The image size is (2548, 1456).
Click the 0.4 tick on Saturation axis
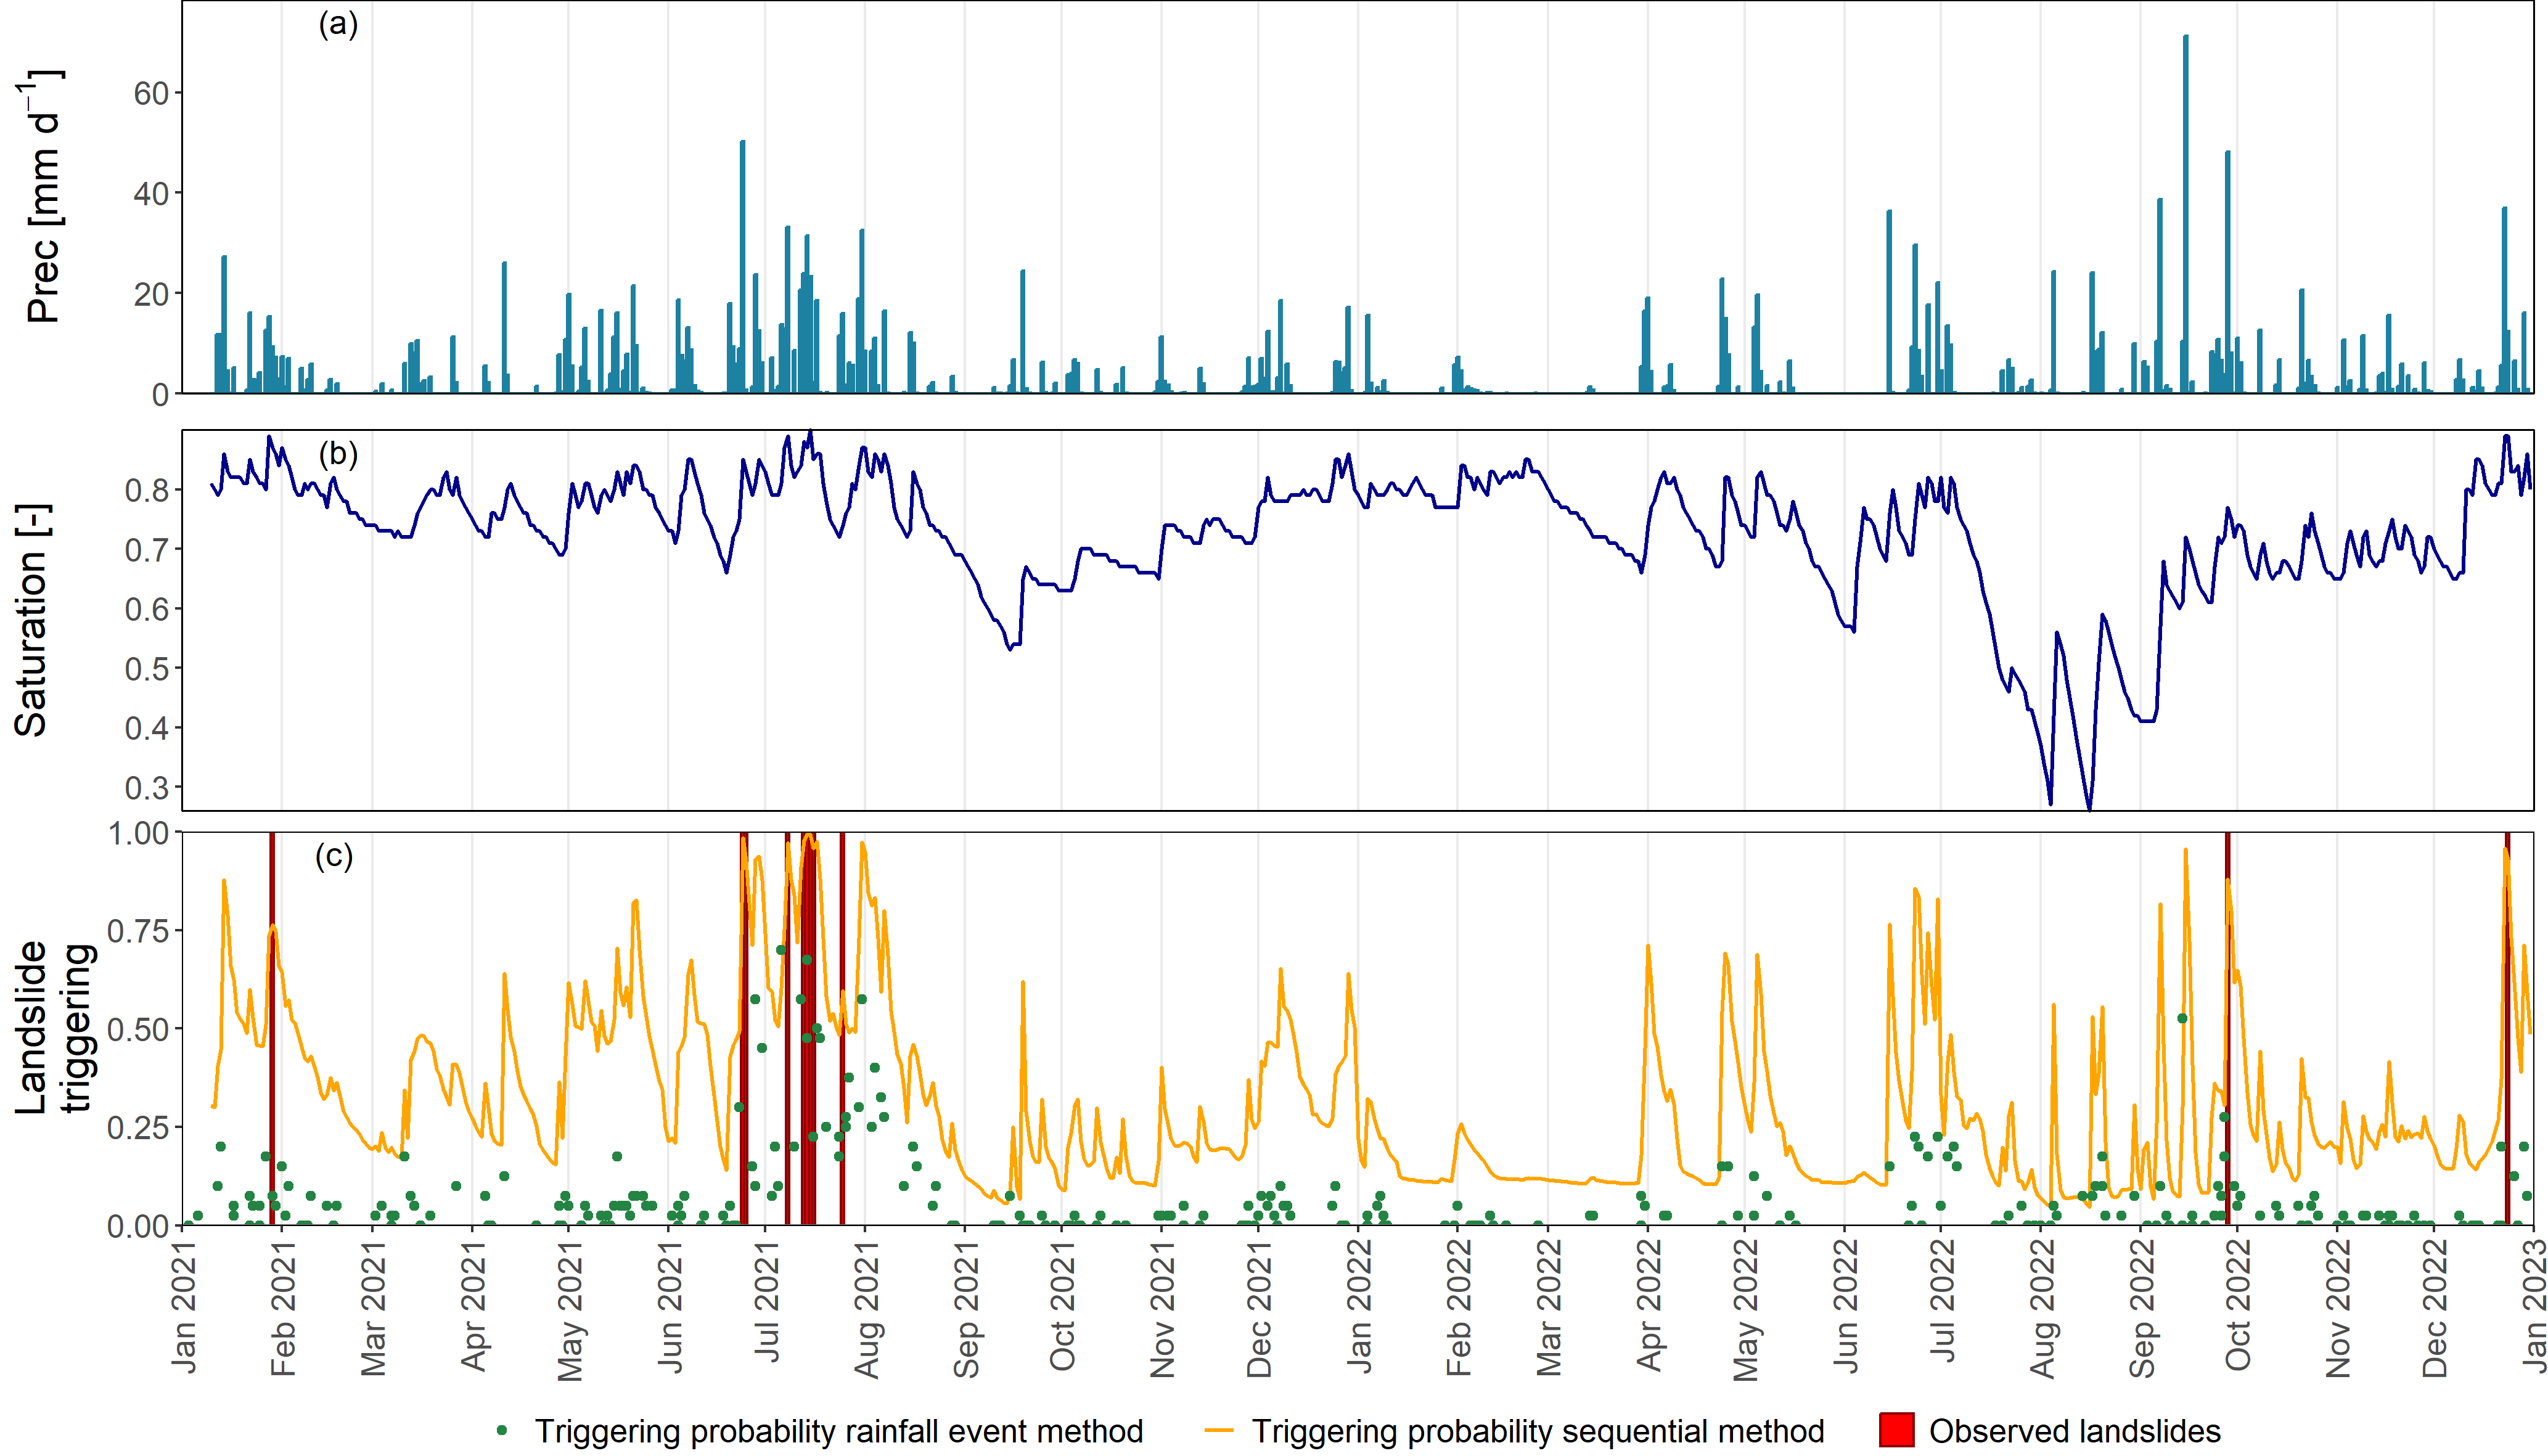click(x=148, y=728)
